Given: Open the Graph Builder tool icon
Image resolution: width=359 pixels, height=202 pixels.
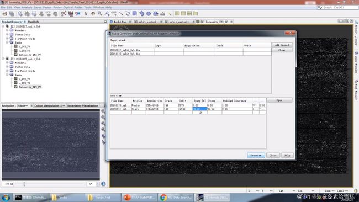Looking at the screenshot, I should coord(64,14).
